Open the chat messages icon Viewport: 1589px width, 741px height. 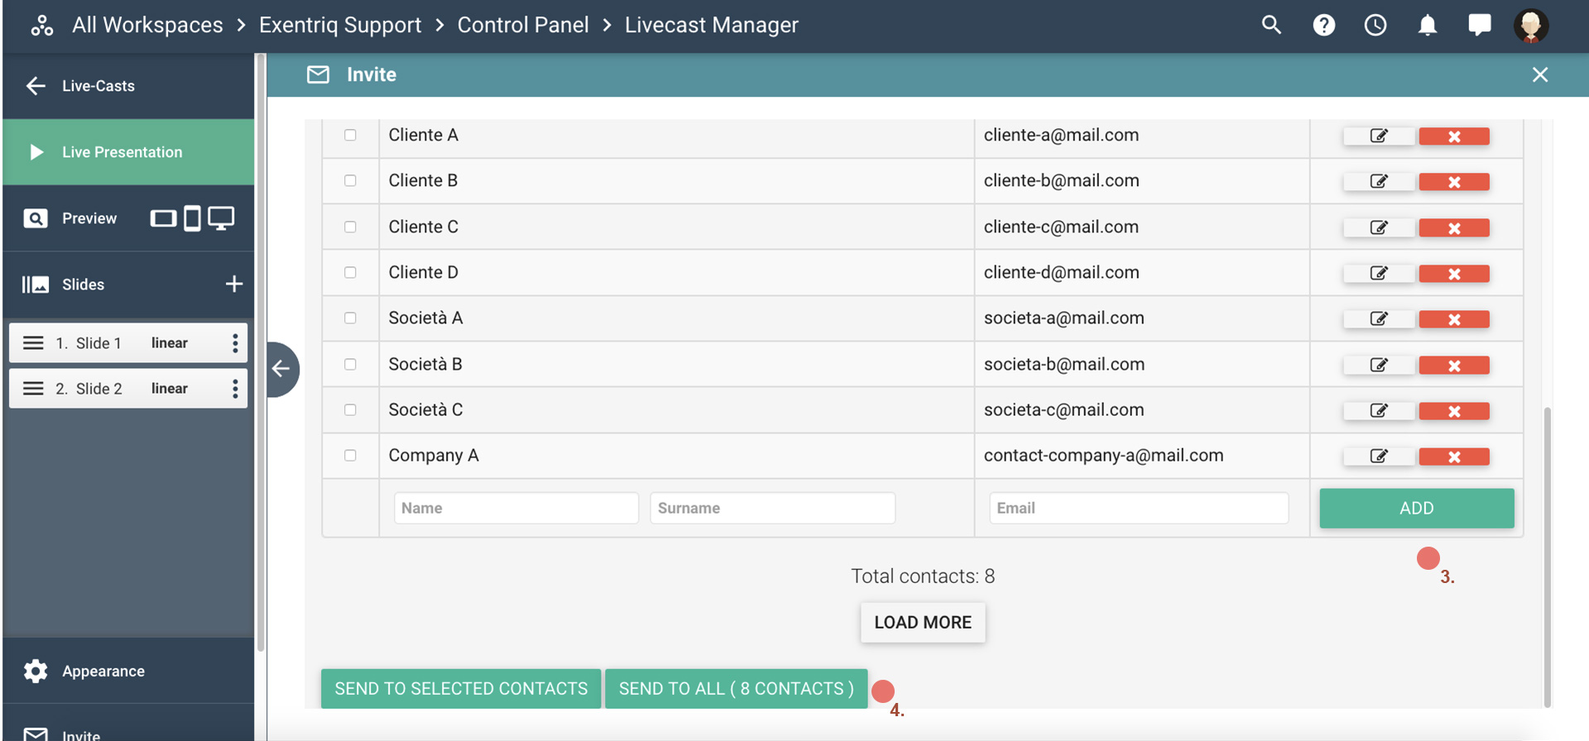tap(1479, 25)
